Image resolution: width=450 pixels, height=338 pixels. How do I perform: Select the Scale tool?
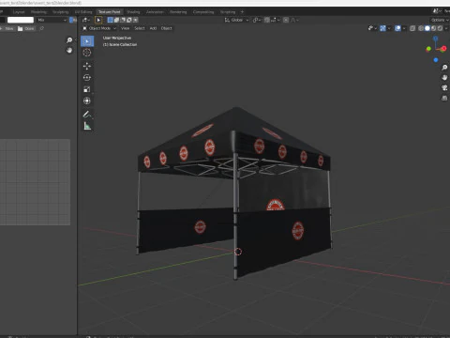coord(87,89)
